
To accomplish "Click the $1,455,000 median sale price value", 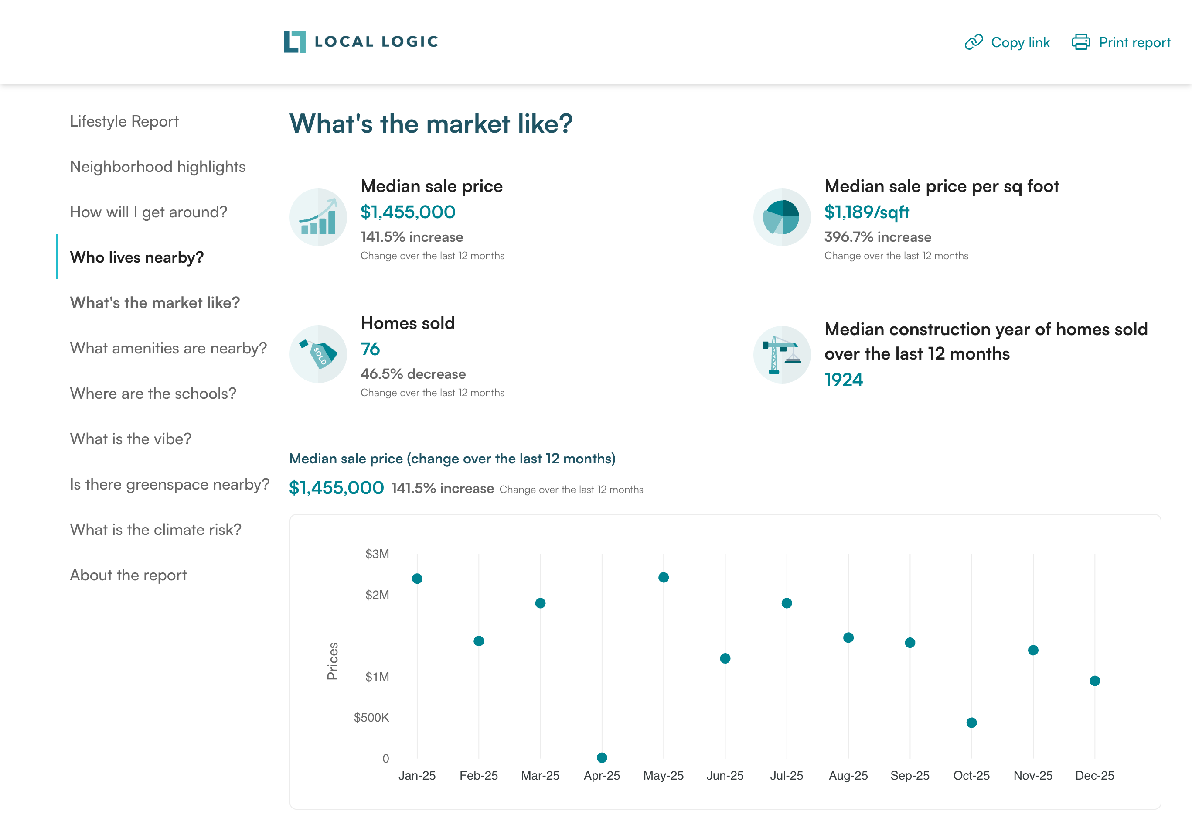I will click(408, 212).
